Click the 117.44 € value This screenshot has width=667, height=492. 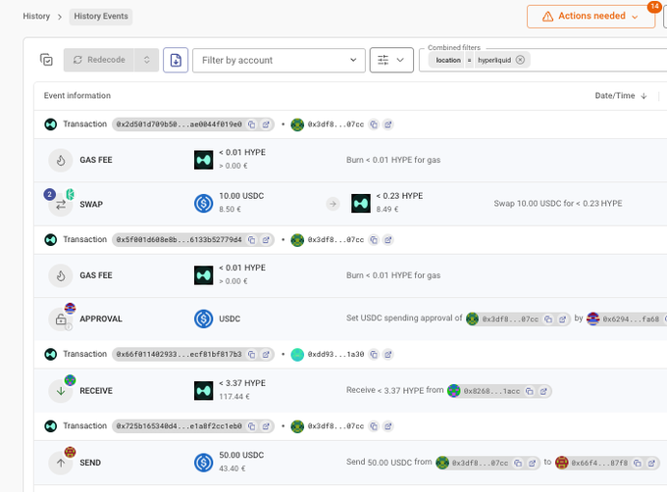click(234, 397)
